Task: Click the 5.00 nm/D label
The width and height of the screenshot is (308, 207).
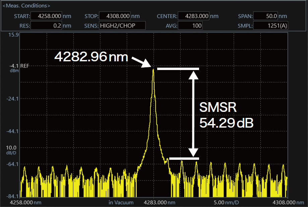Action: point(226,203)
